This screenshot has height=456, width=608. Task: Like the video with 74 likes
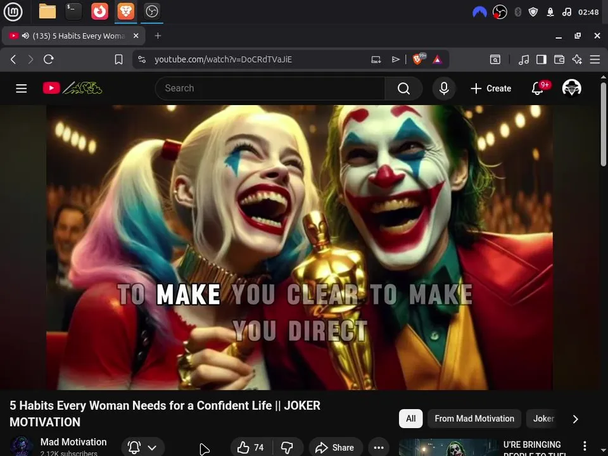[251, 448]
